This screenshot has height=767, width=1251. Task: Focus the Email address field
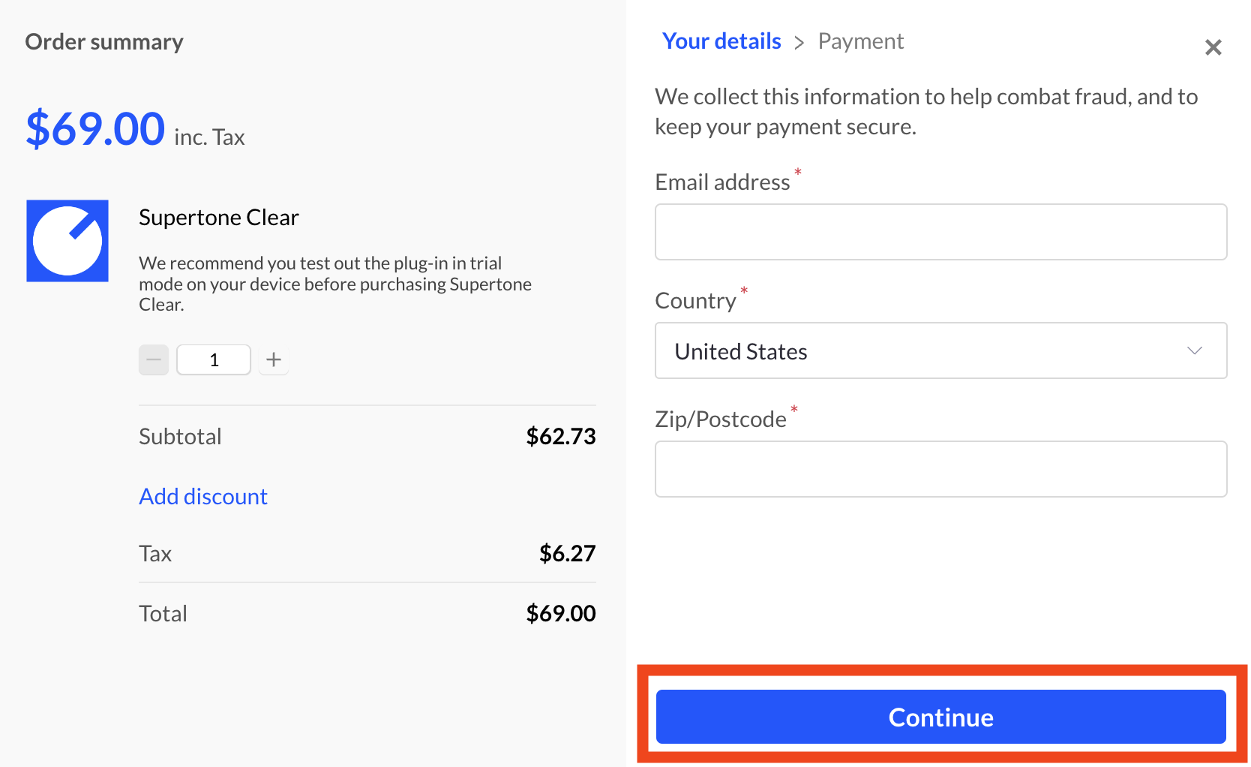(x=941, y=232)
